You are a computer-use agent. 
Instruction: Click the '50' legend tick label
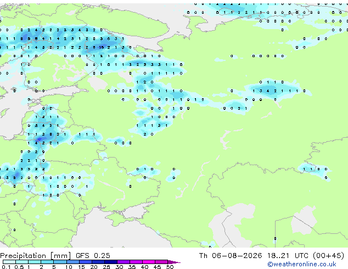click(170, 267)
